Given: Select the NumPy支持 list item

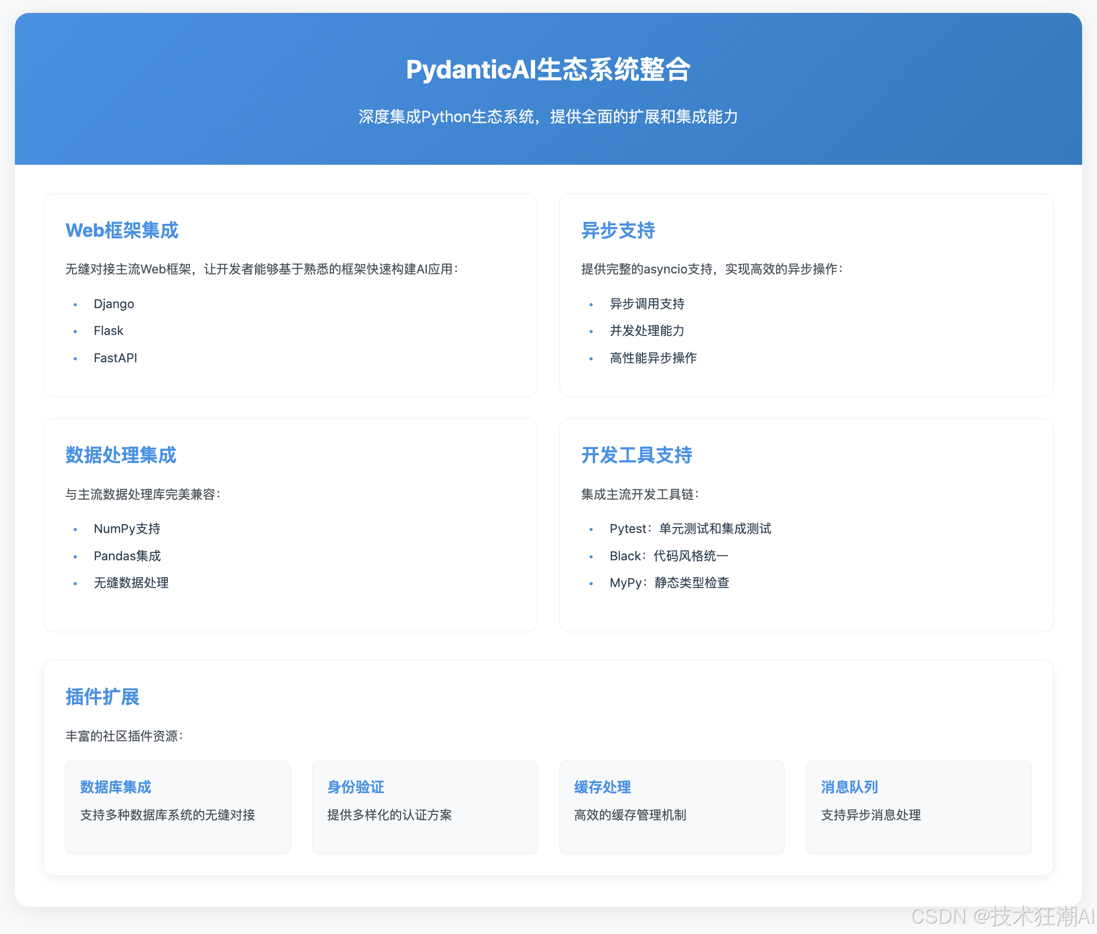Looking at the screenshot, I should [x=127, y=529].
